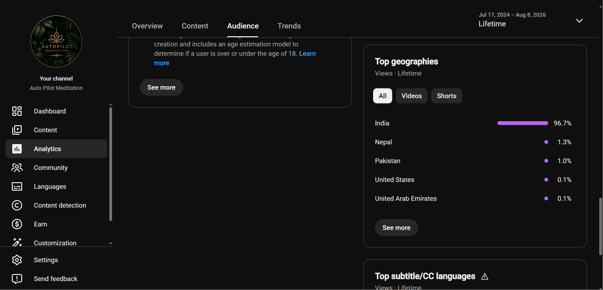Image resolution: width=603 pixels, height=290 pixels.
Task: Select Analytics in the sidebar
Action: [x=56, y=149]
